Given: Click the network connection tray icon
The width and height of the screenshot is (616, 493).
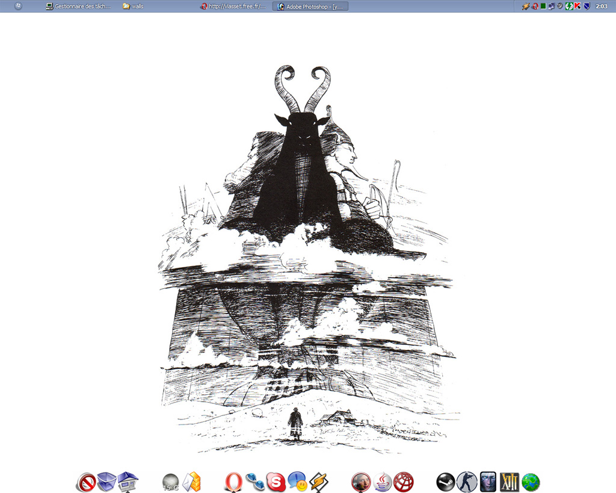Looking at the screenshot, I should pos(552,6).
